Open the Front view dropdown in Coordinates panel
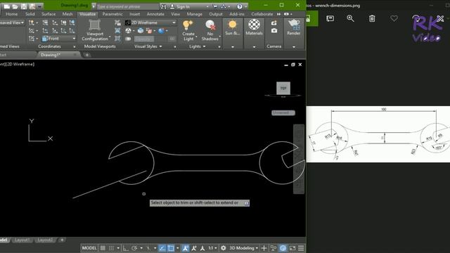 click(x=59, y=39)
